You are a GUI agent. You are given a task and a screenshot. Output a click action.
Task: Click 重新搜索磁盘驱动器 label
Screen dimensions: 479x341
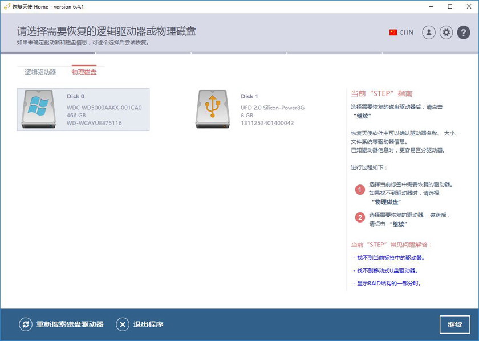coord(70,324)
